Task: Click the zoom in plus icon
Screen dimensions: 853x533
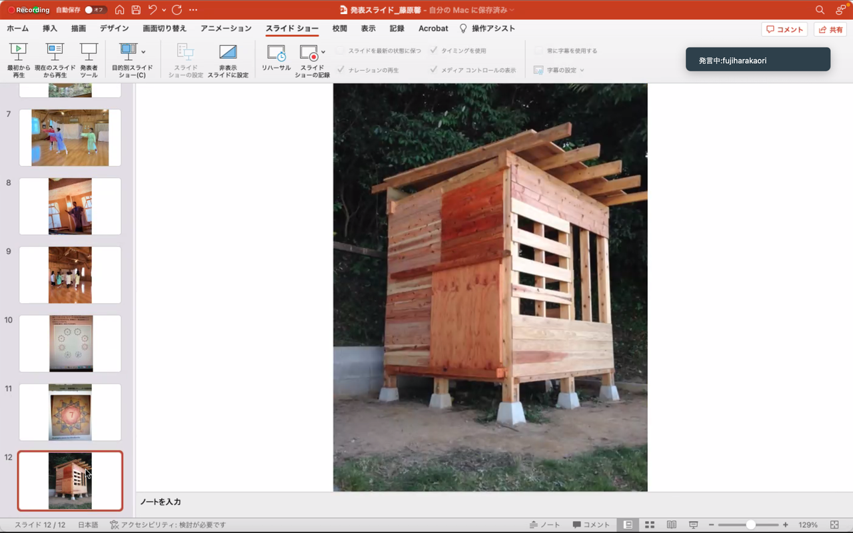Action: [x=786, y=525]
